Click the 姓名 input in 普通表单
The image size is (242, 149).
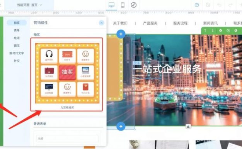click(67, 139)
